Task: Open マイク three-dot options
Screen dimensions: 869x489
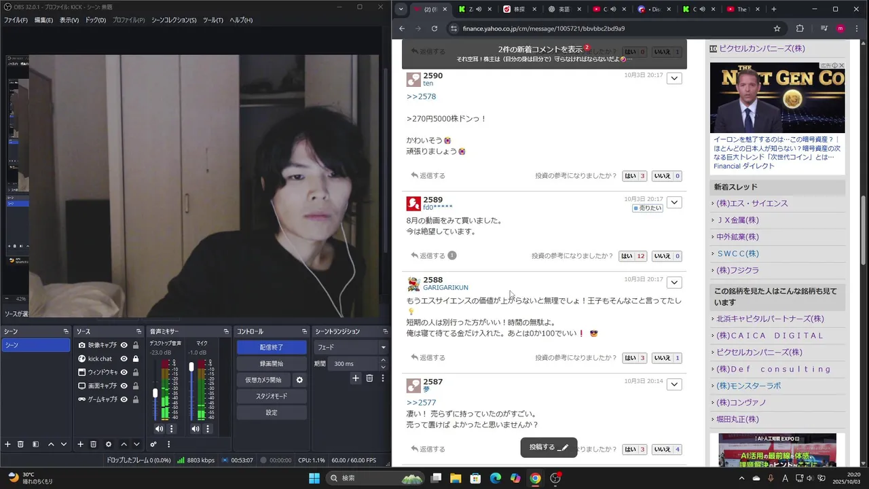Action: [x=208, y=429]
